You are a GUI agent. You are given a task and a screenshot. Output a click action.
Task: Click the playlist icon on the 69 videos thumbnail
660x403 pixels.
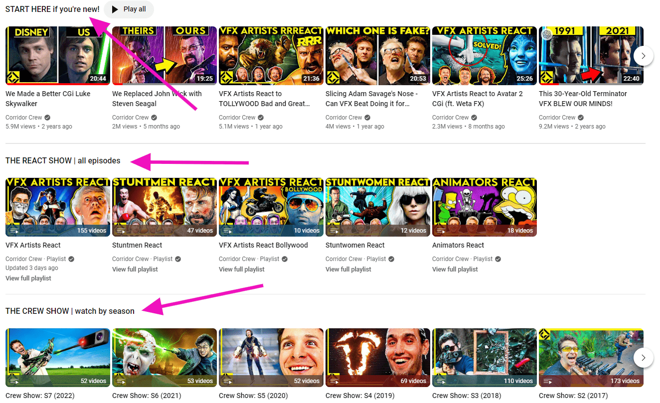(x=334, y=381)
